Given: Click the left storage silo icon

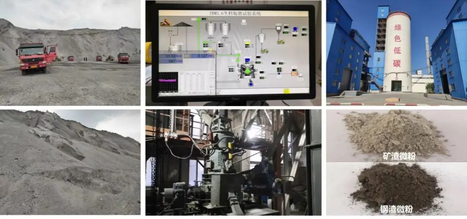Looking at the screenshot, I should [211, 29].
